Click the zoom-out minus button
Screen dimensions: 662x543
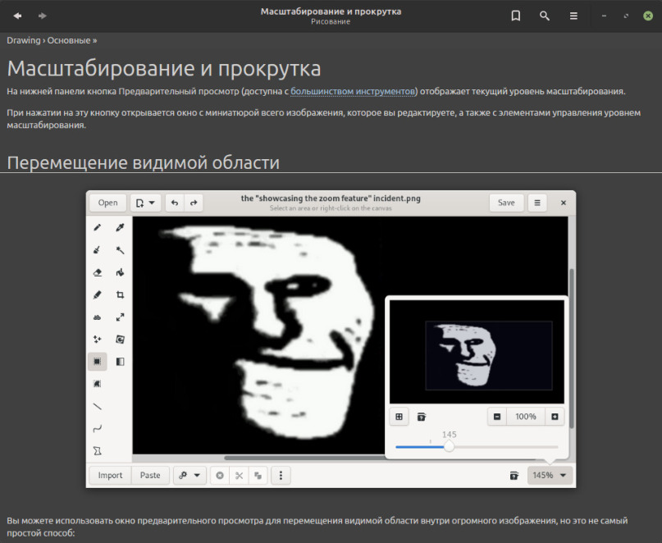tap(497, 417)
